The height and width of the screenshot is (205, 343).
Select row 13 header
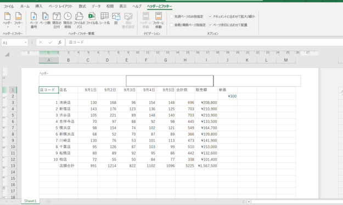click(13, 166)
